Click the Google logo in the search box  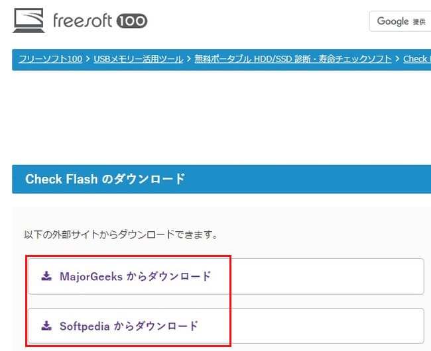[393, 21]
